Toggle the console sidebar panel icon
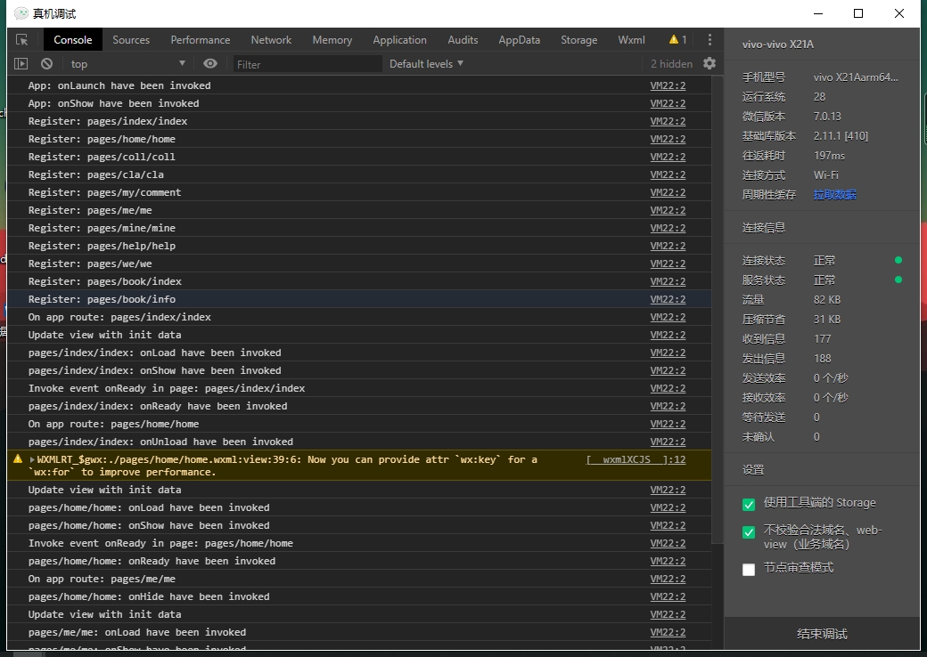This screenshot has height=657, width=927. tap(21, 64)
